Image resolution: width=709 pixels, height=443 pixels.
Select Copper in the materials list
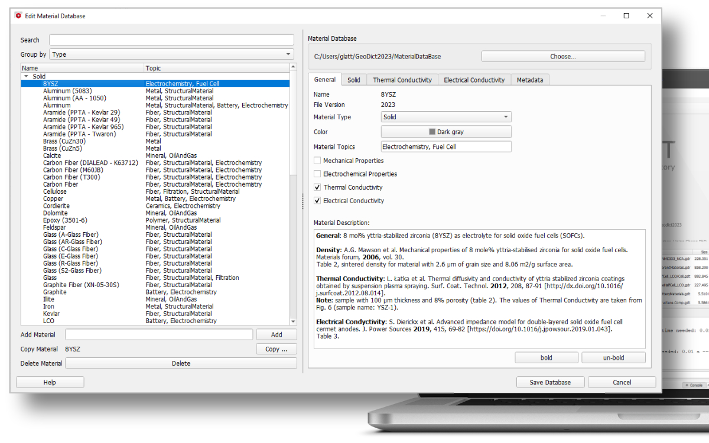(x=53, y=198)
